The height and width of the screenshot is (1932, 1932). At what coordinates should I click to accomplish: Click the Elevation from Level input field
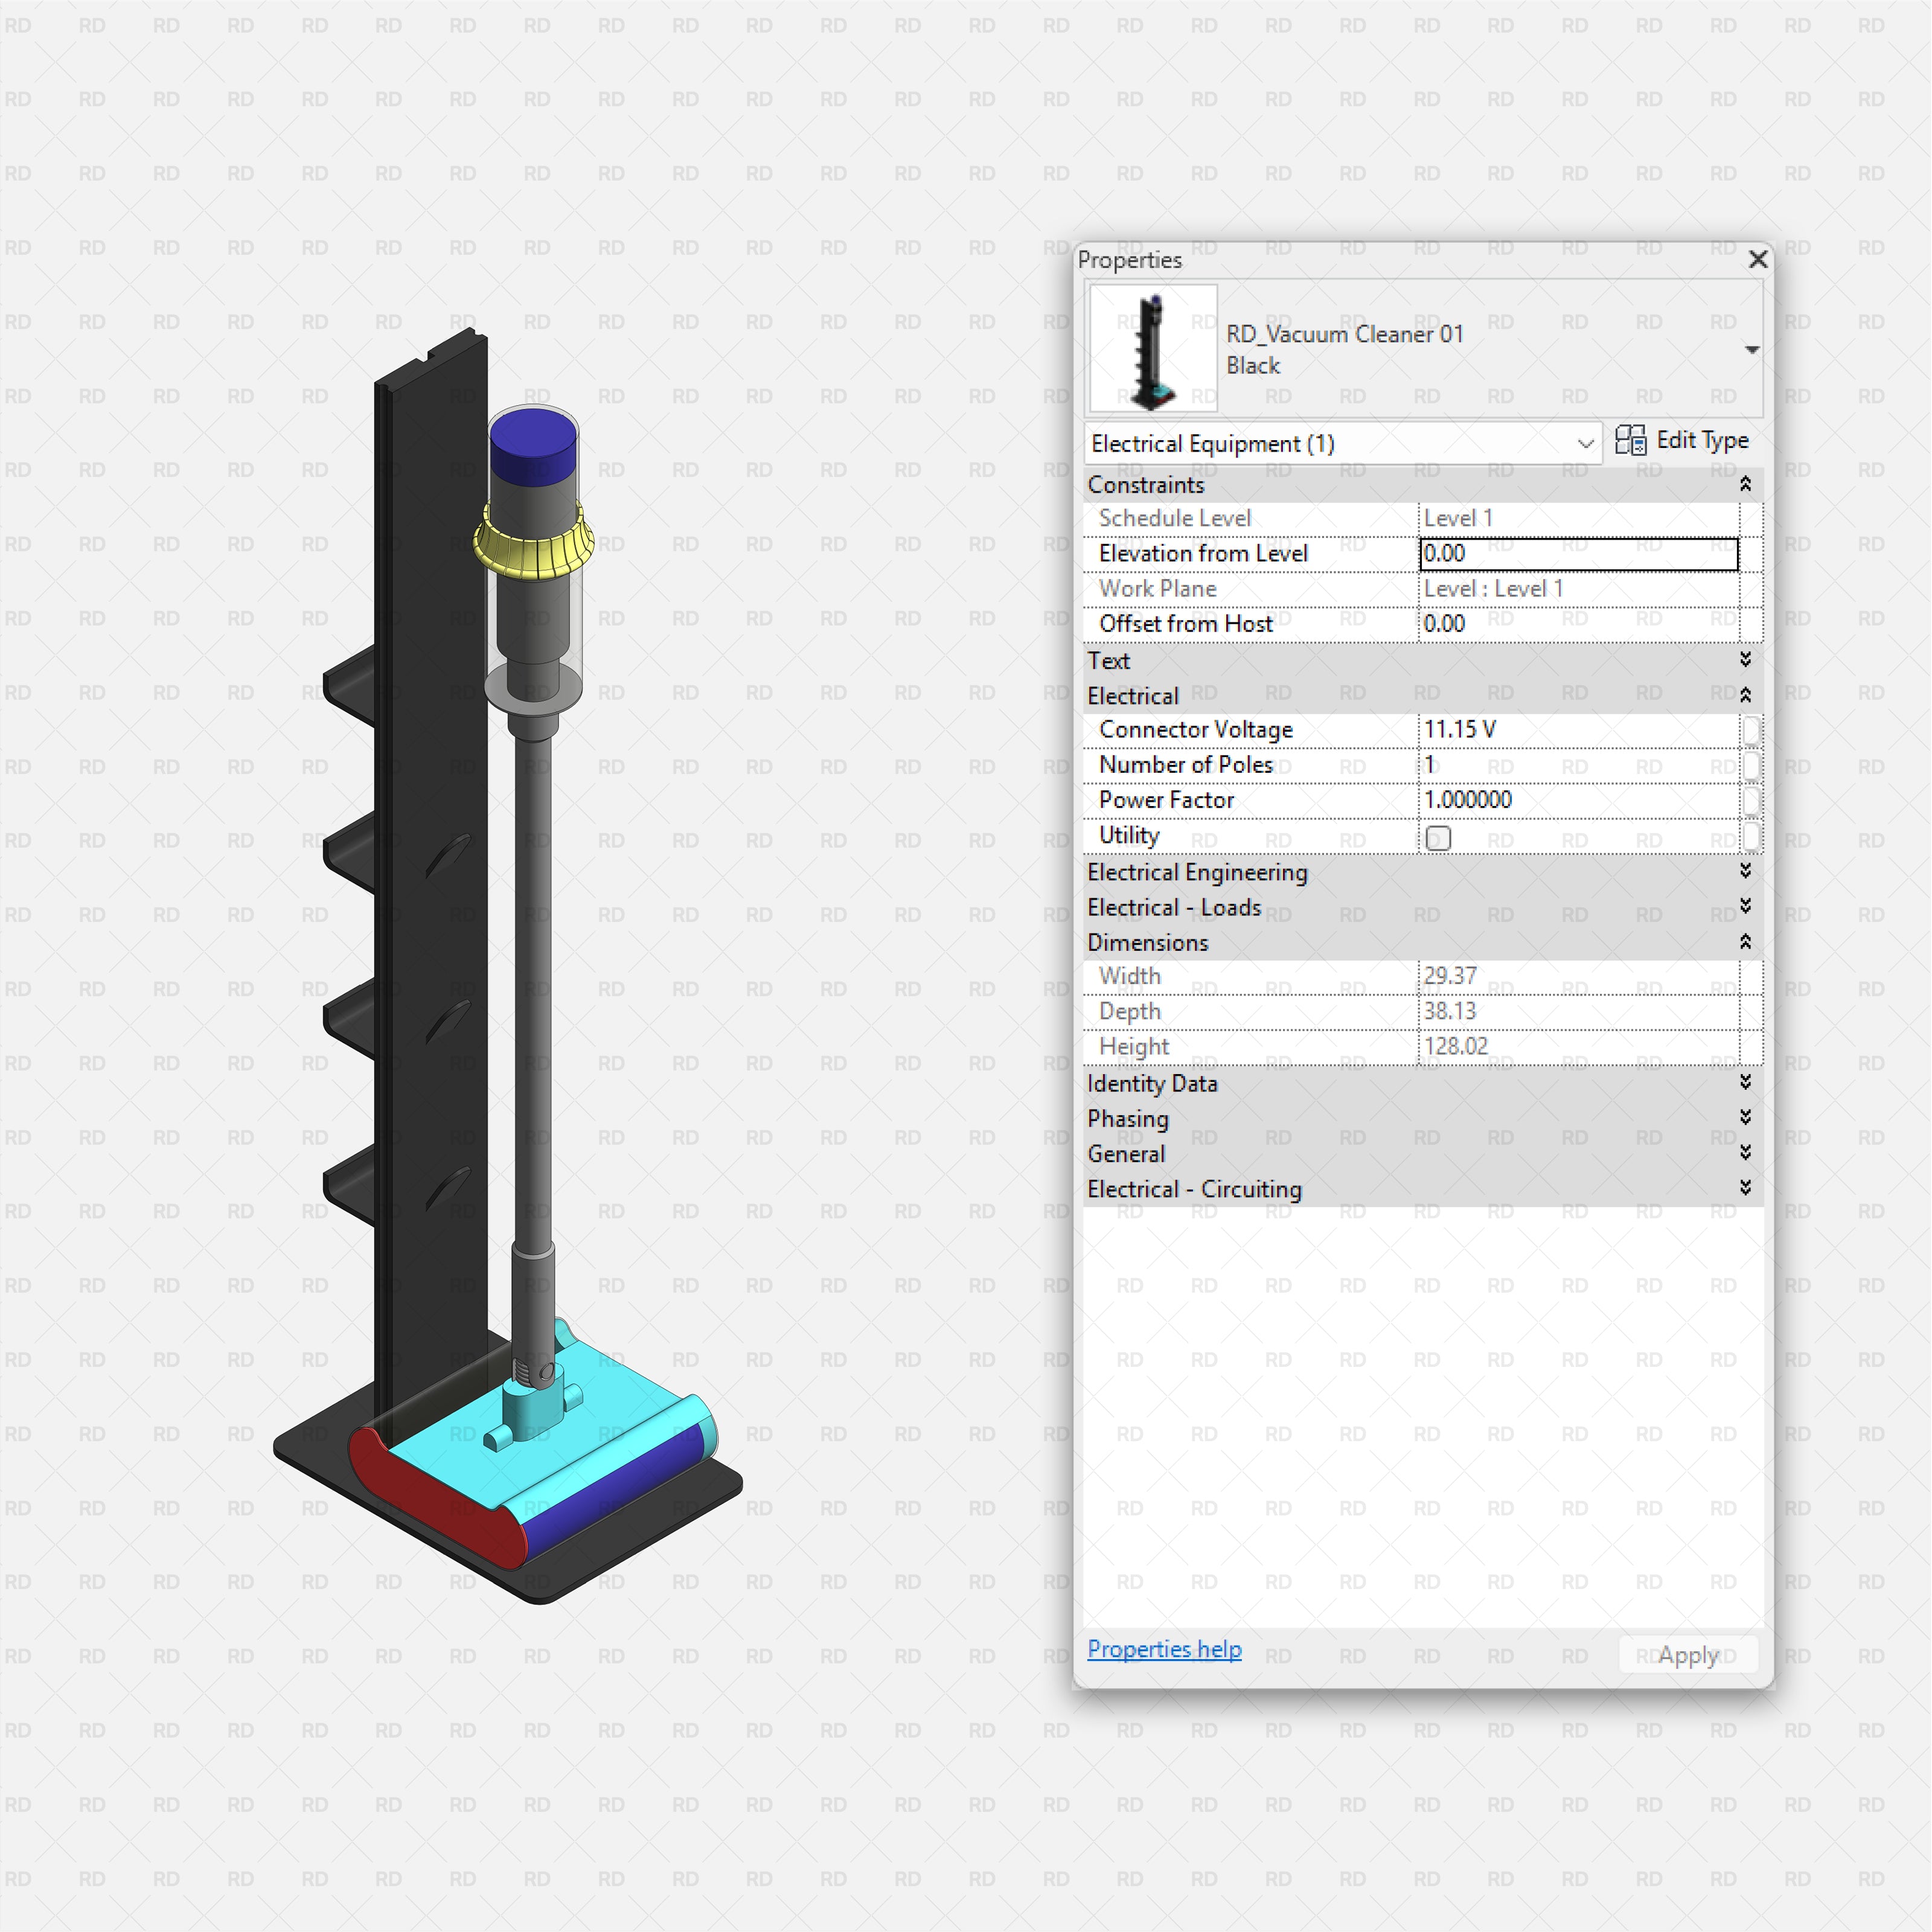1578,553
